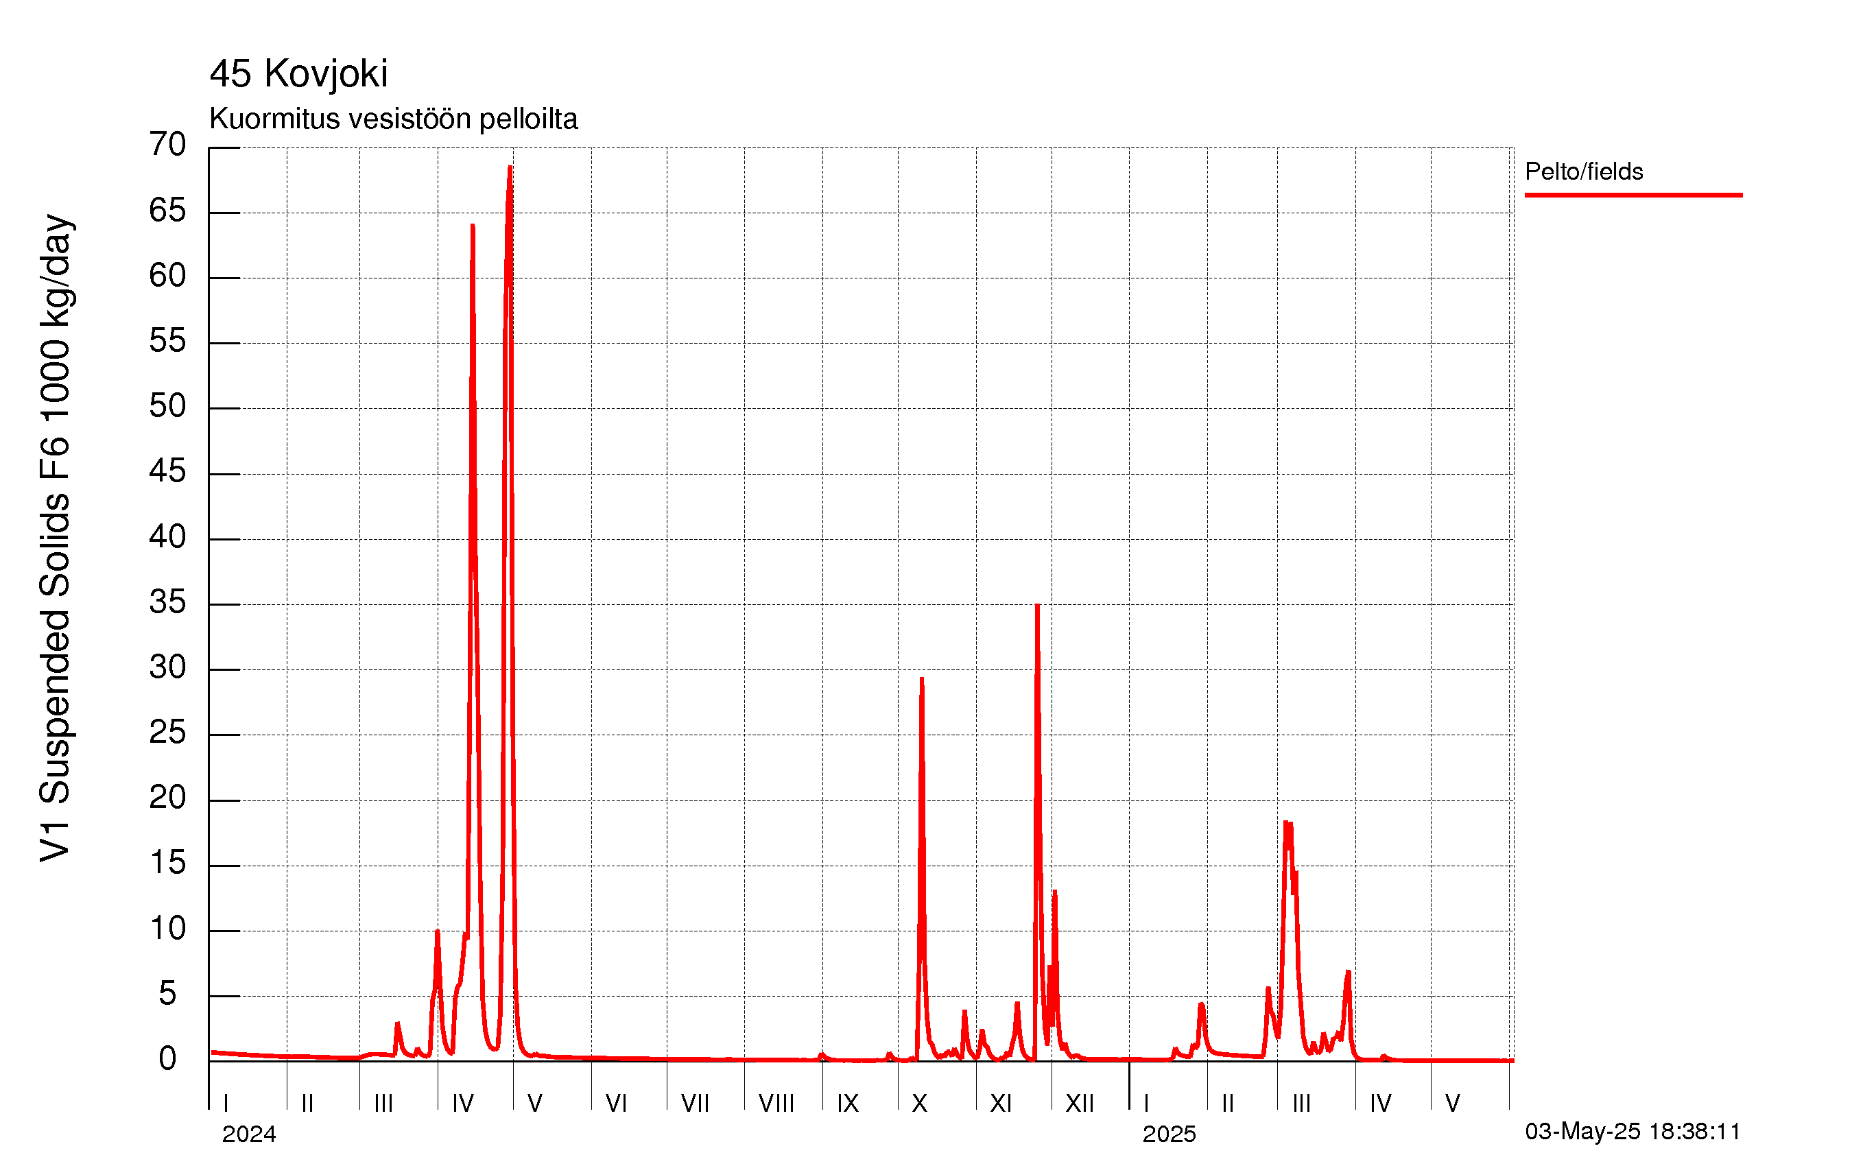1852x1166 pixels.
Task: Click the year label "2024"
Action: 248,1134
